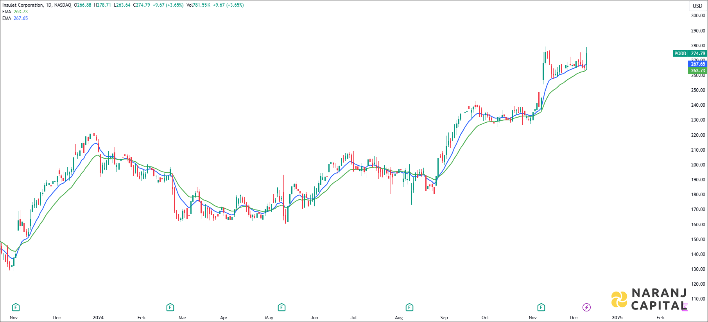Image resolution: width=708 pixels, height=322 pixels.
Task: Click the Jun label on time axis
Action: 314,318
